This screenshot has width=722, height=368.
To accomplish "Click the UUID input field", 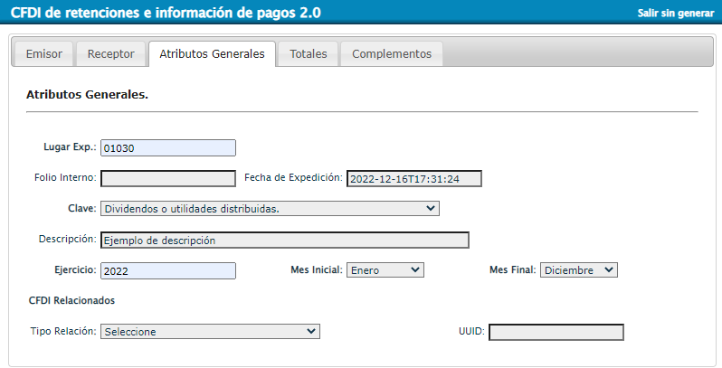I will [x=556, y=332].
